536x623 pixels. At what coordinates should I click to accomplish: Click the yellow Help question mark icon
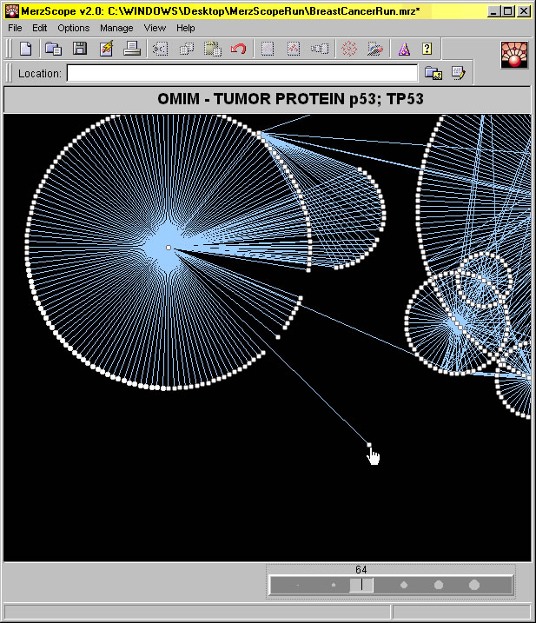427,50
